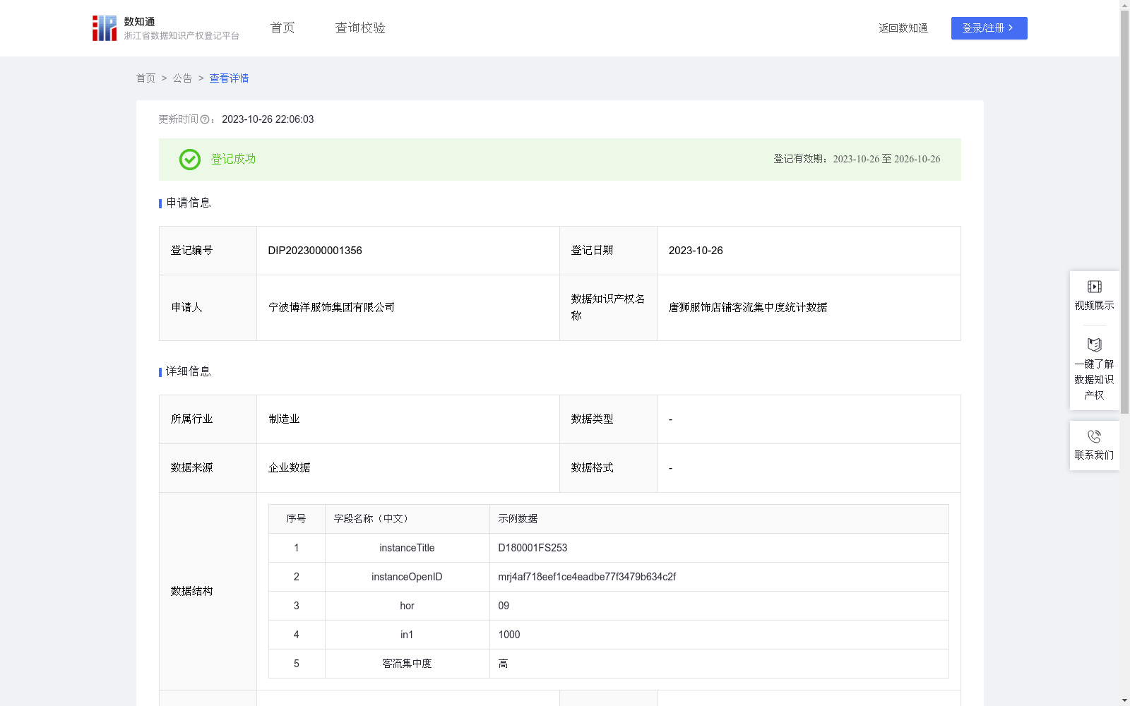The height and width of the screenshot is (706, 1130).
Task: Click the 数据知识产权名称 label cell
Action: (608, 308)
